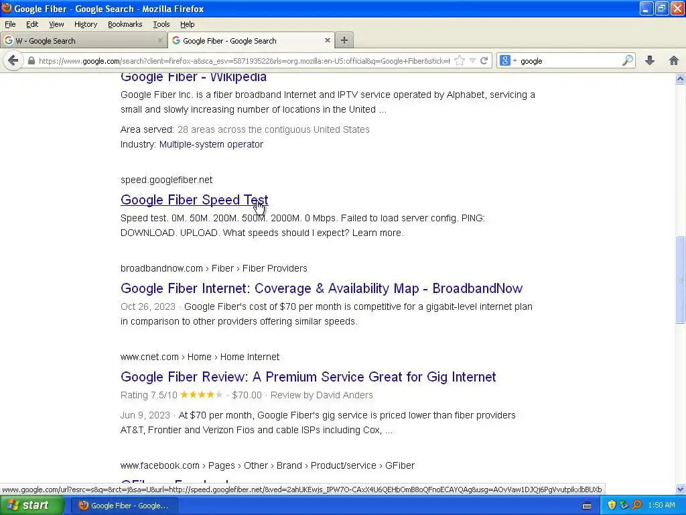This screenshot has width=686, height=515.
Task: Click the scrollbar down arrow
Action: (680, 489)
